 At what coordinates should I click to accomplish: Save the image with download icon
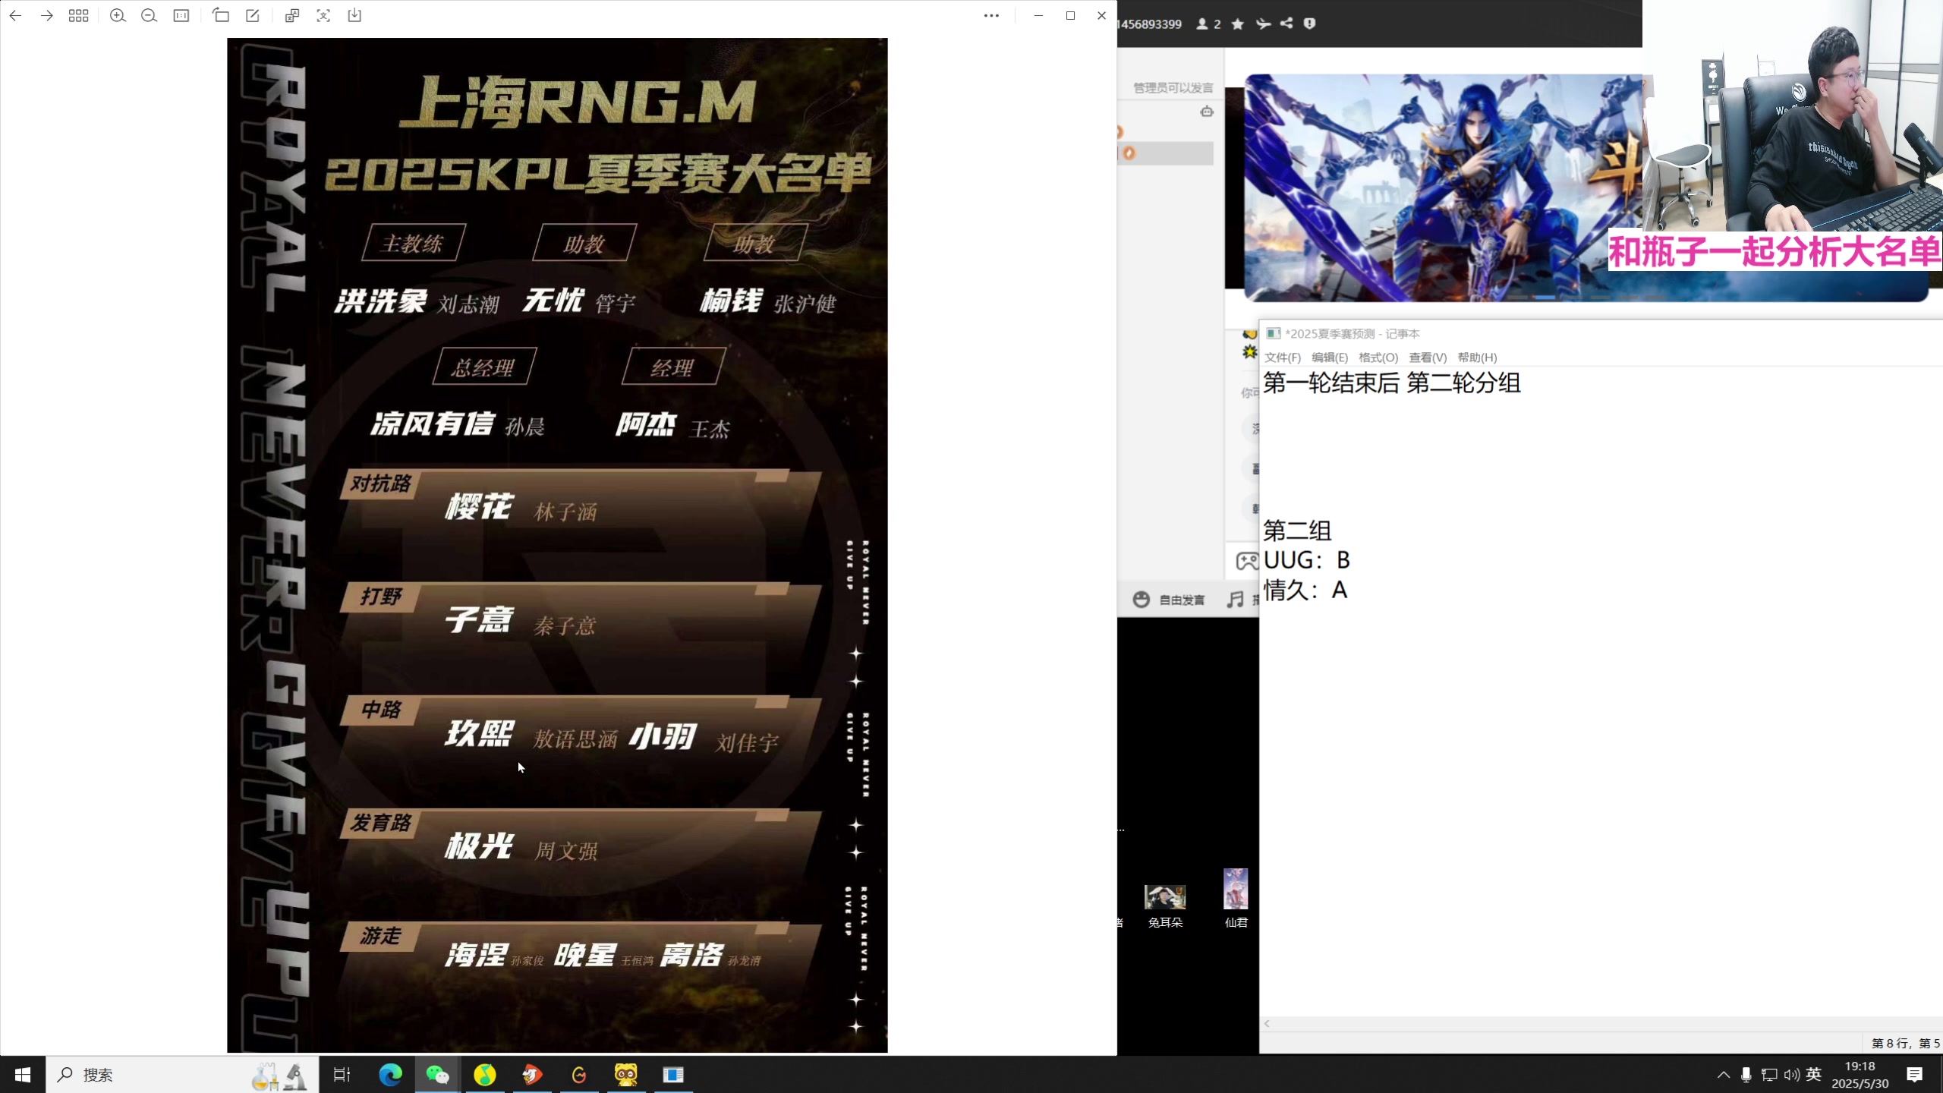coord(354,15)
